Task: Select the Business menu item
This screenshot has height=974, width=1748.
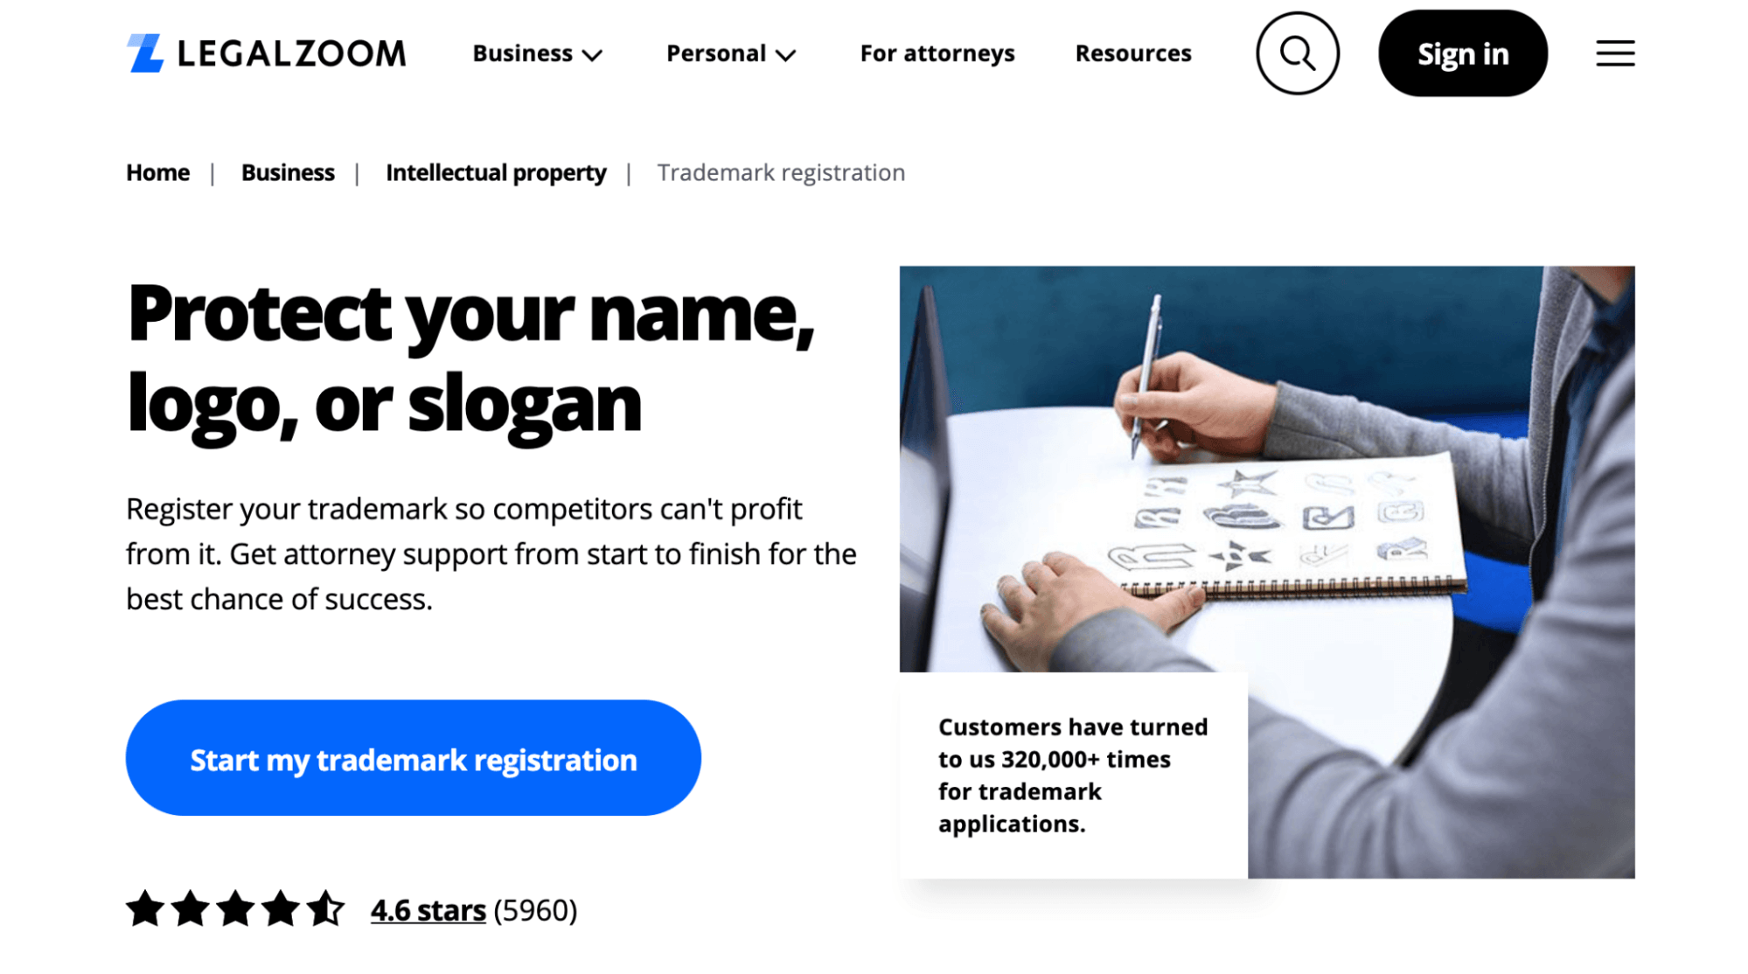Action: (535, 52)
